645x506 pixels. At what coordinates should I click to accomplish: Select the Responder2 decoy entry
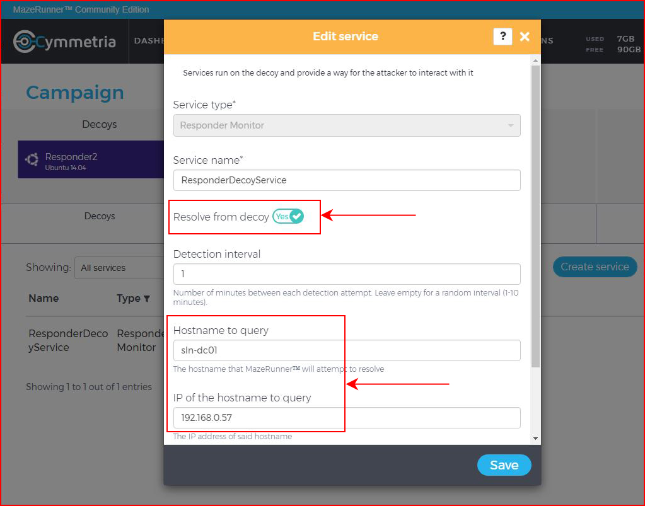[x=91, y=159]
